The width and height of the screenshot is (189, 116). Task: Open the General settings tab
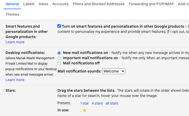pyautogui.click(x=12, y=4)
